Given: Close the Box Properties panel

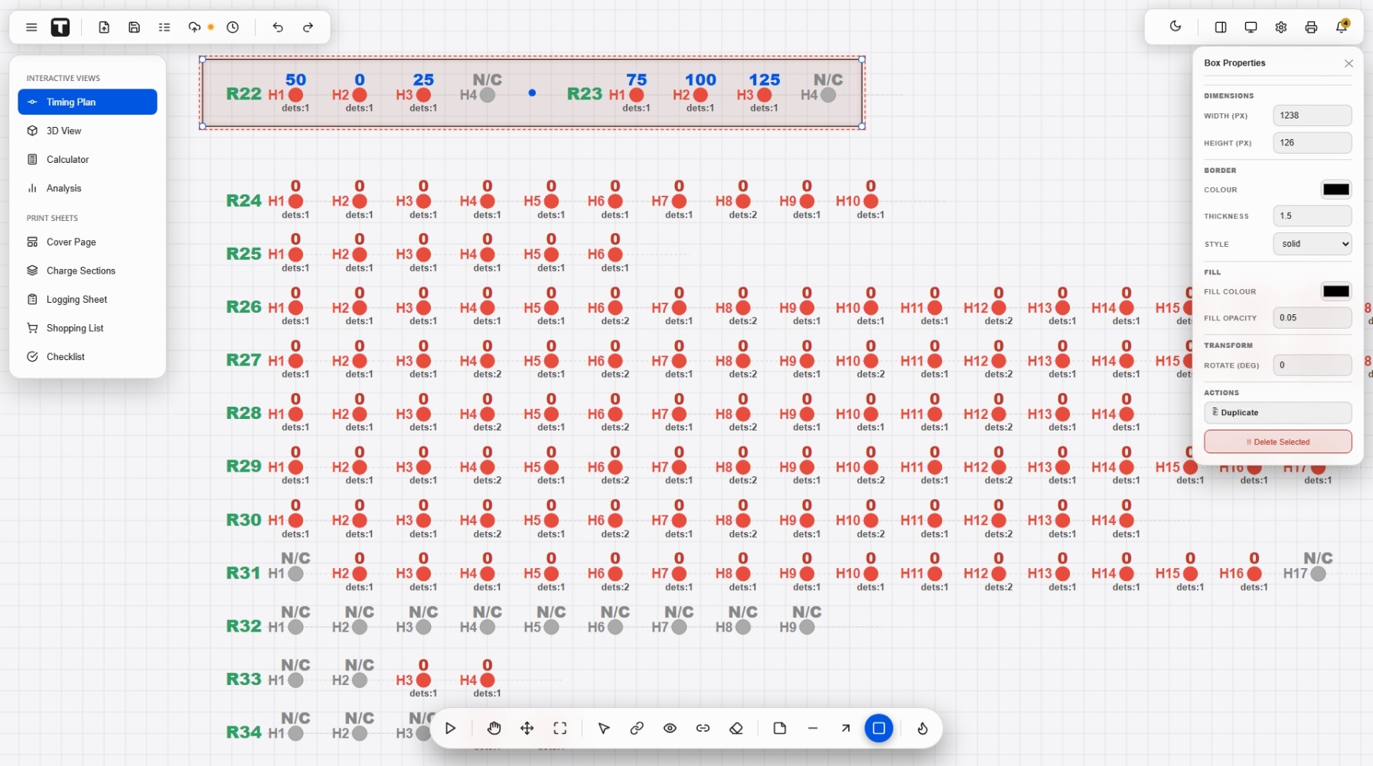Looking at the screenshot, I should (x=1349, y=63).
